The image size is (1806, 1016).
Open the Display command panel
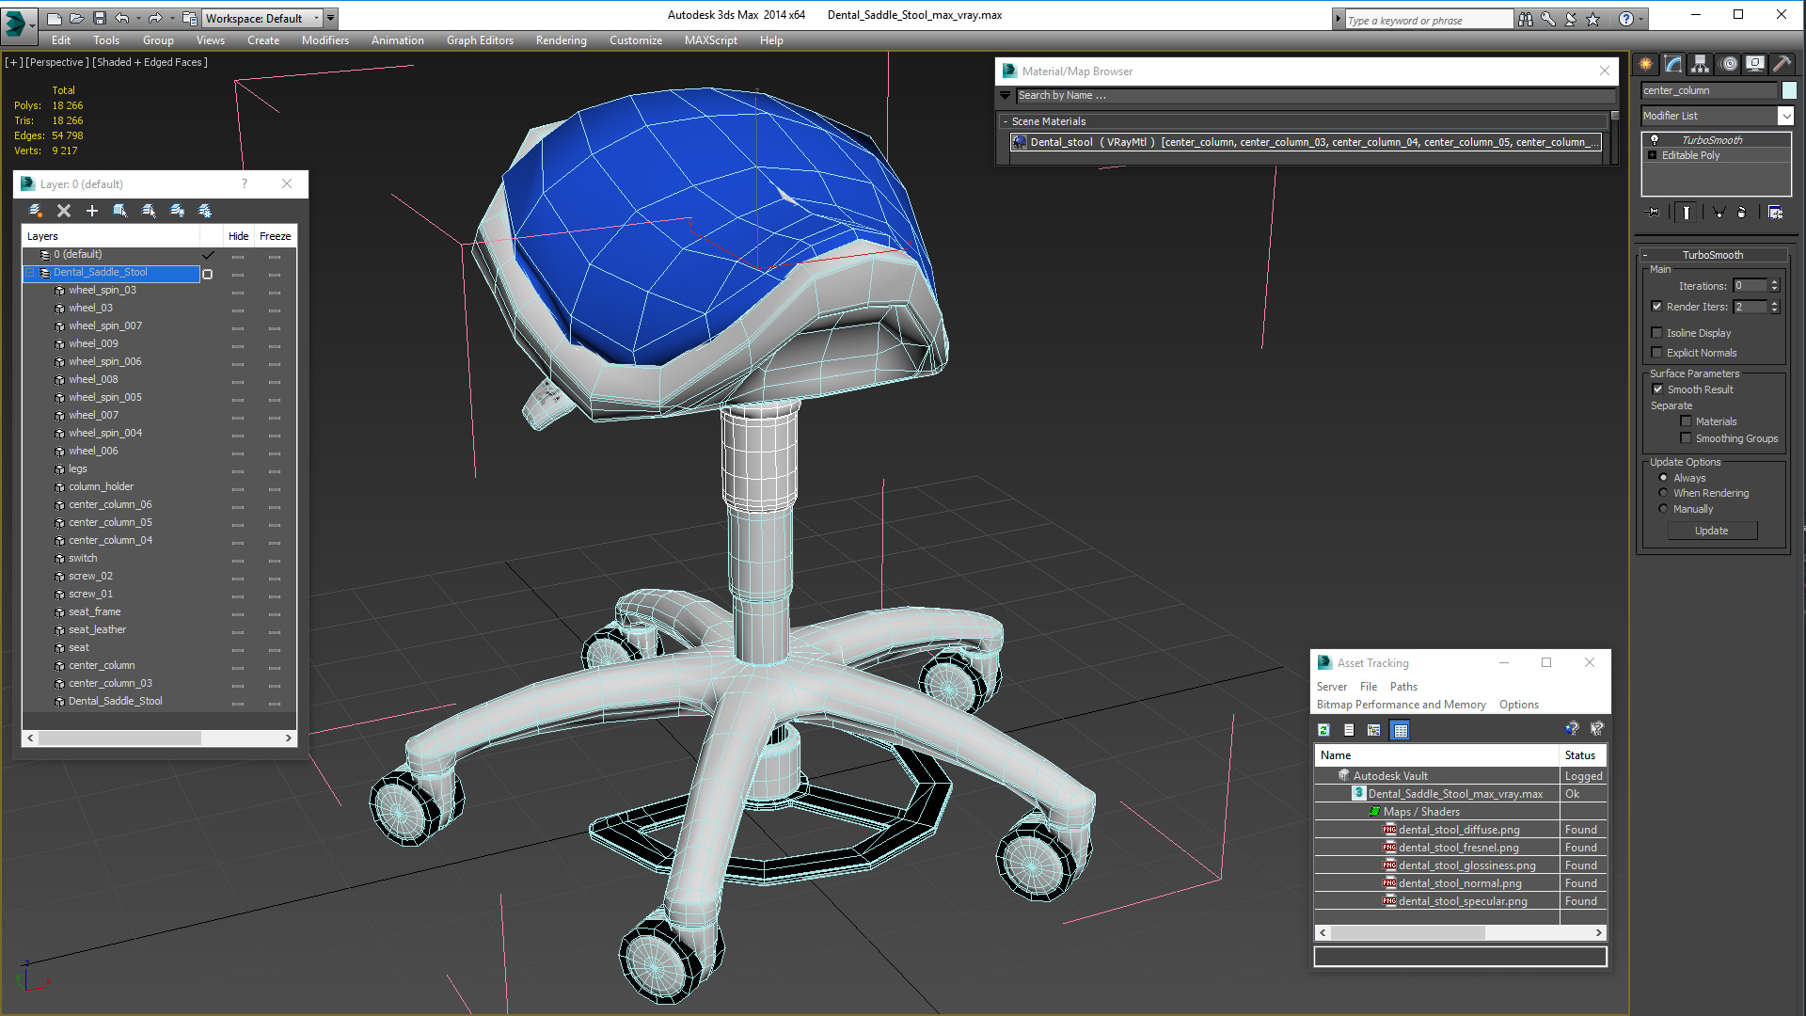(x=1755, y=64)
